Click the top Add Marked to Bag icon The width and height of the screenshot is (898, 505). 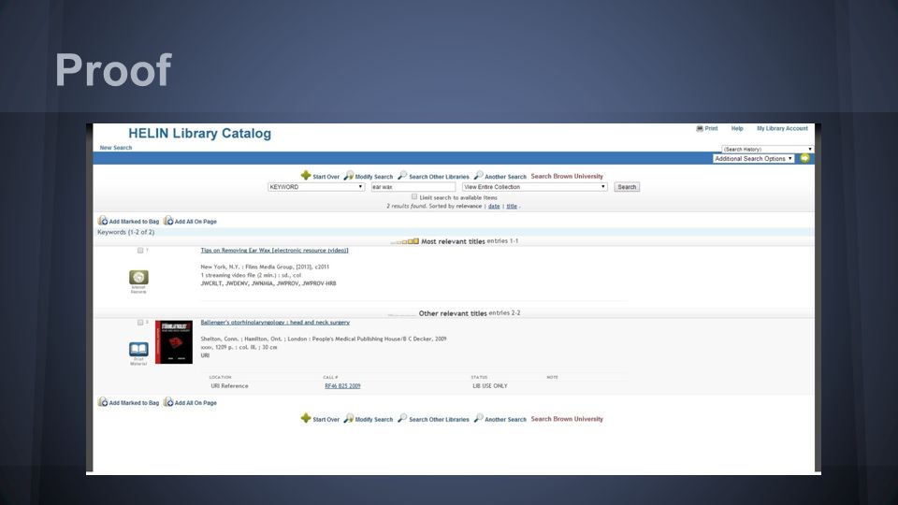[103, 221]
